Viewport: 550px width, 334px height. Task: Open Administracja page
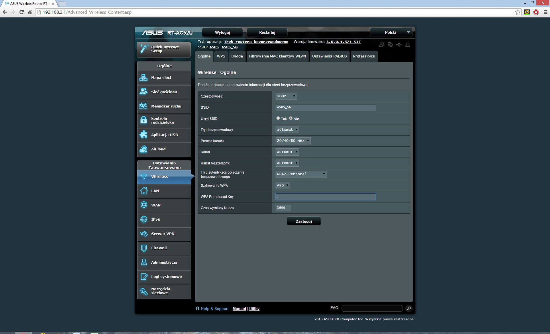(164, 263)
